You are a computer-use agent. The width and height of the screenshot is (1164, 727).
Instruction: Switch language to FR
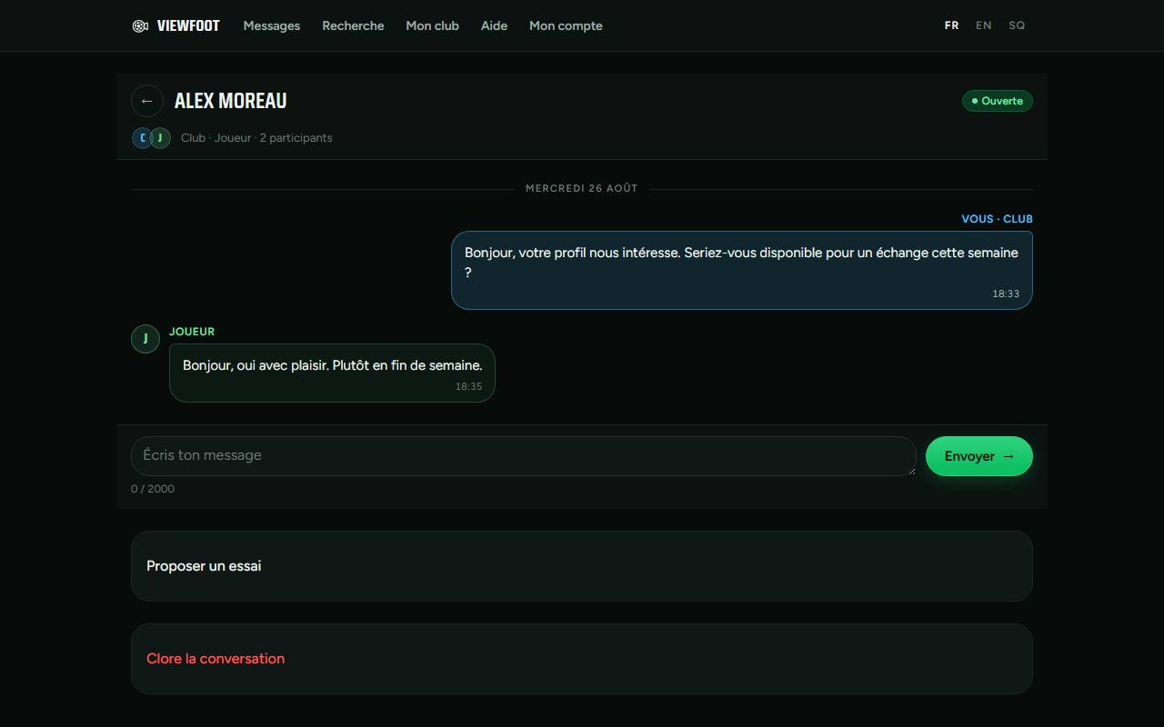pyautogui.click(x=951, y=25)
